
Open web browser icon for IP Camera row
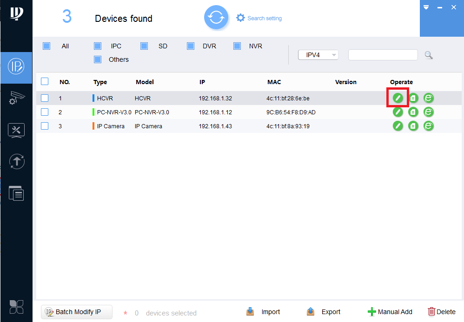tap(429, 126)
